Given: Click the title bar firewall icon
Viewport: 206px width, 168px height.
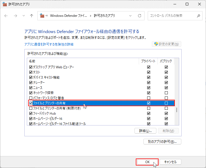Looking at the screenshot, I should pyautogui.click(x=5, y=4).
